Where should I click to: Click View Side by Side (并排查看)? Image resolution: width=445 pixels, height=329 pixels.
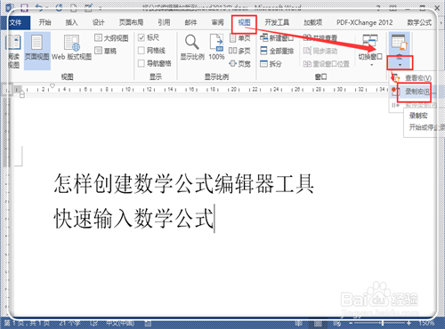(320, 38)
